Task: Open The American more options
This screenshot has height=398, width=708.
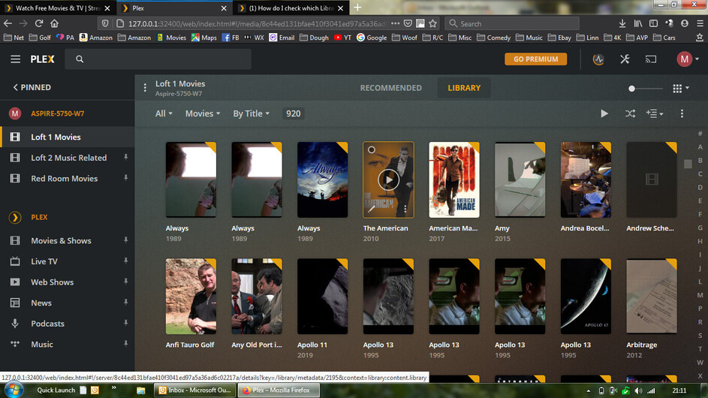Action: pos(405,209)
